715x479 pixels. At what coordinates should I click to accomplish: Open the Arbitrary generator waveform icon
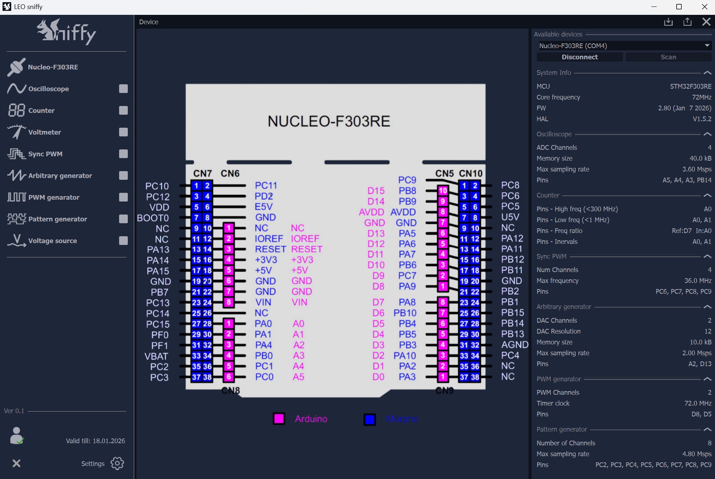click(x=16, y=175)
